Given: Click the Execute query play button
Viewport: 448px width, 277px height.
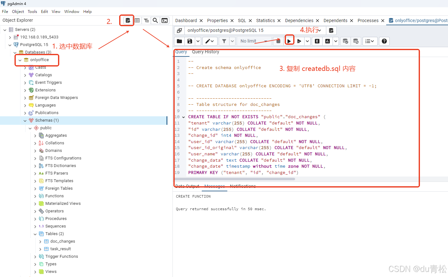Looking at the screenshot, I should pyautogui.click(x=289, y=41).
